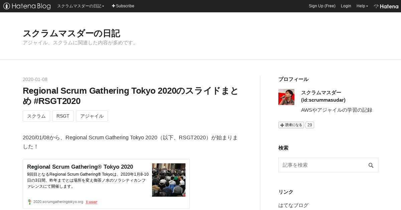Select the RSGT category tag
401x210 pixels.
tap(63, 116)
